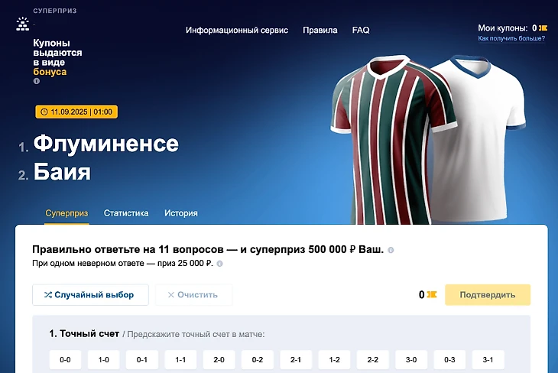Click info icon next to 500 000 ₽ superprize text

(391, 250)
